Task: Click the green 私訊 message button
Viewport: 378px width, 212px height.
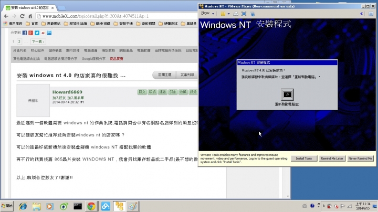Action: click(x=152, y=92)
